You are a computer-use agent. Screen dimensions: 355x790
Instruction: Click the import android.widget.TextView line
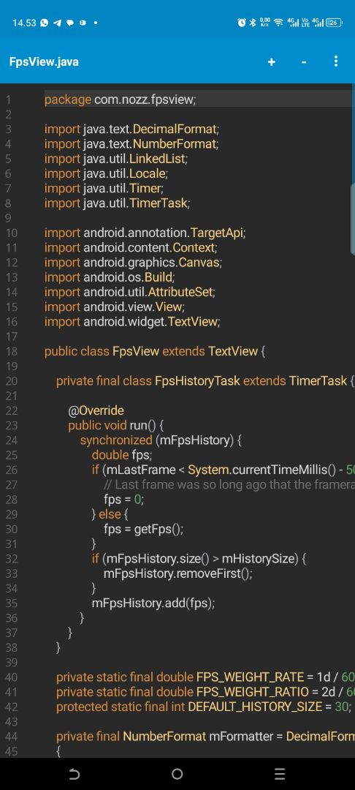click(132, 321)
